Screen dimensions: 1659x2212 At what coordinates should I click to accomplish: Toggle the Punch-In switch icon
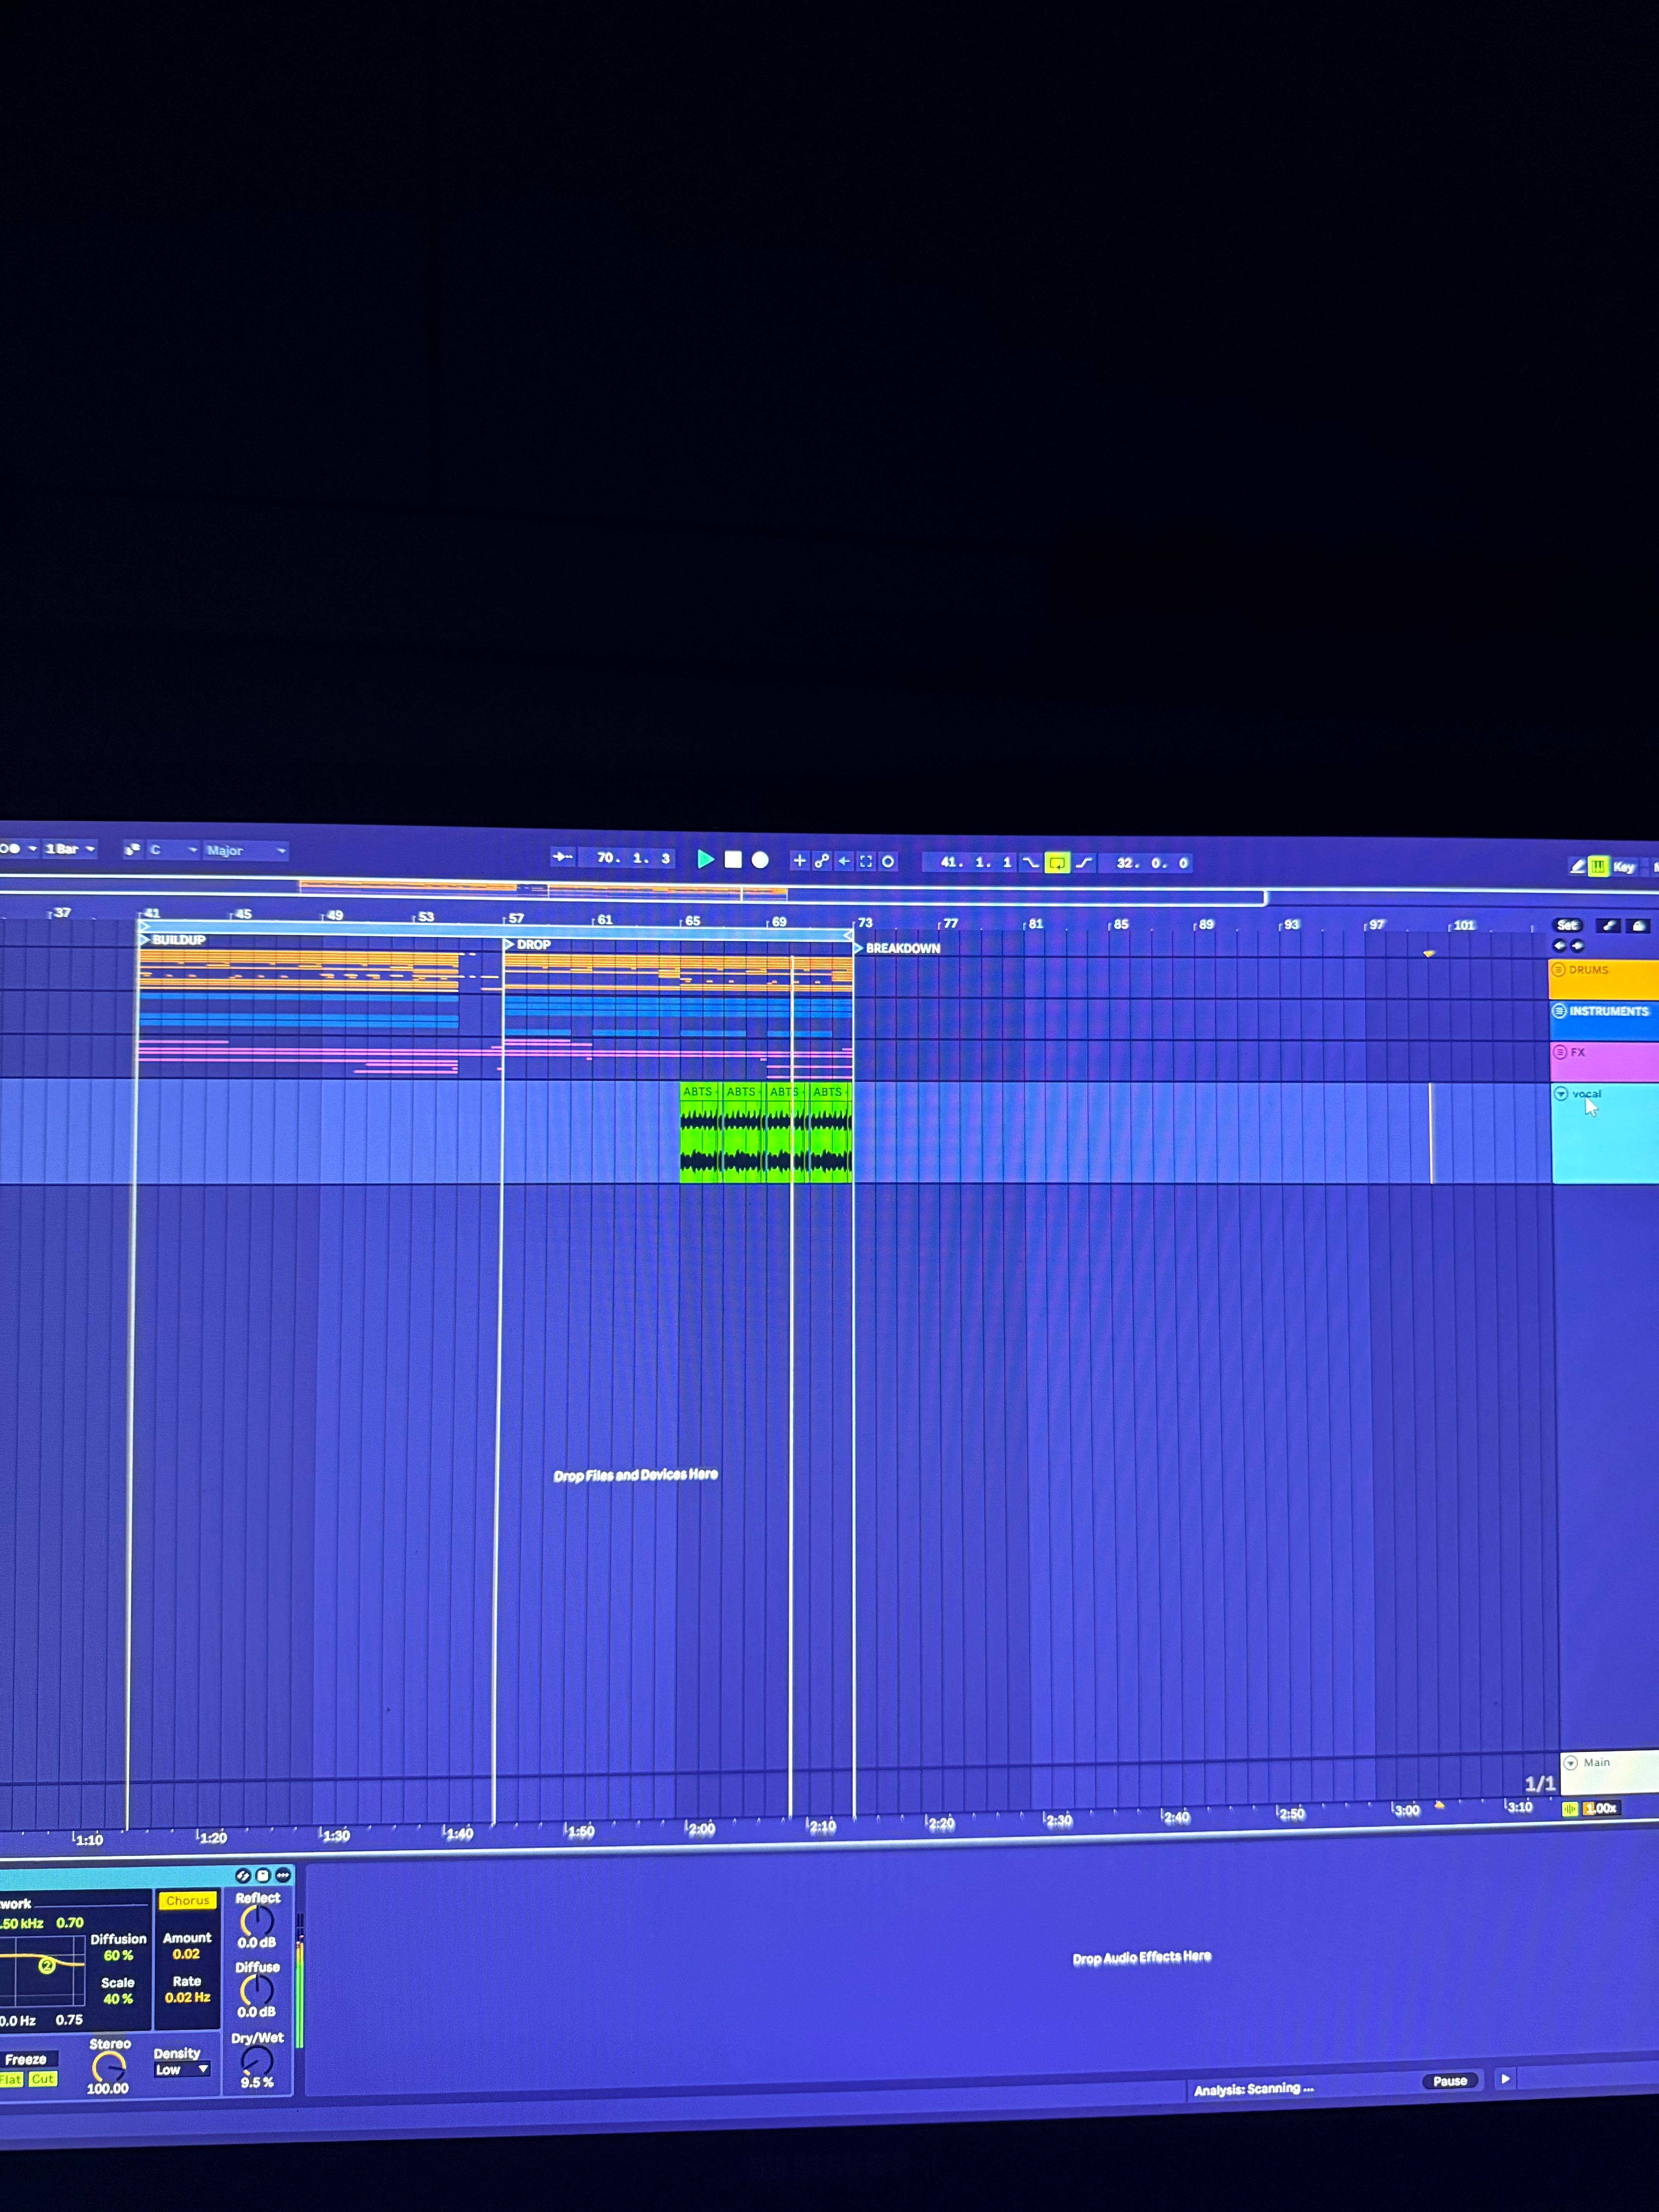point(1030,863)
